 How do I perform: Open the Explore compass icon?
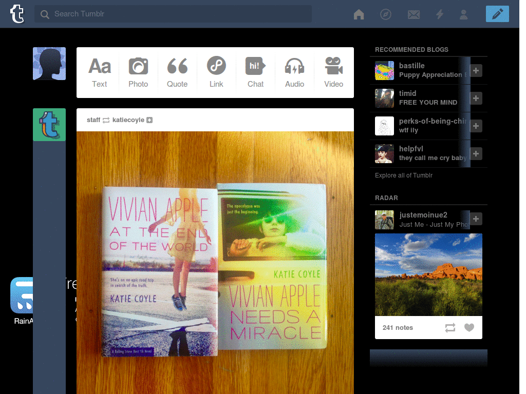pyautogui.click(x=385, y=14)
